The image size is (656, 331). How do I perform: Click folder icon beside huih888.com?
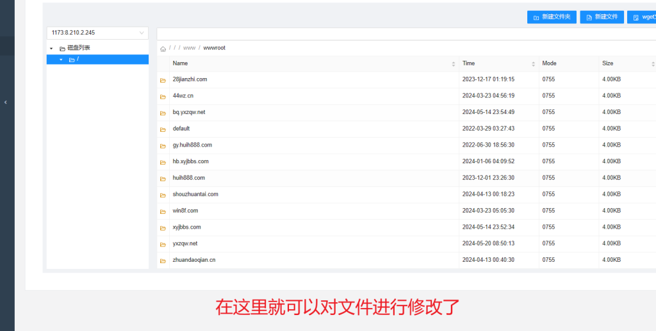tap(163, 179)
